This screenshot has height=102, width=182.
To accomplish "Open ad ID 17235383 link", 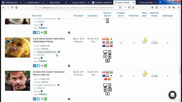I will (40, 88).
